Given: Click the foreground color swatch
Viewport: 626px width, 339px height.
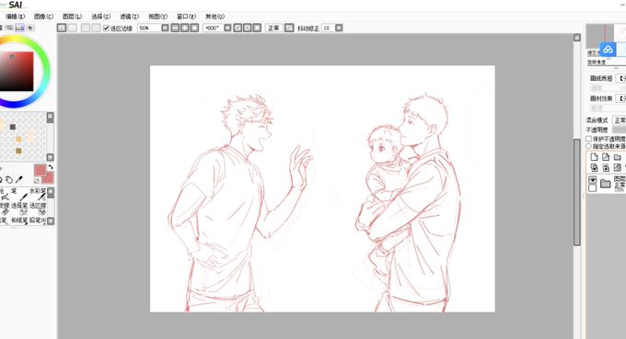Looking at the screenshot, I should point(40,170).
